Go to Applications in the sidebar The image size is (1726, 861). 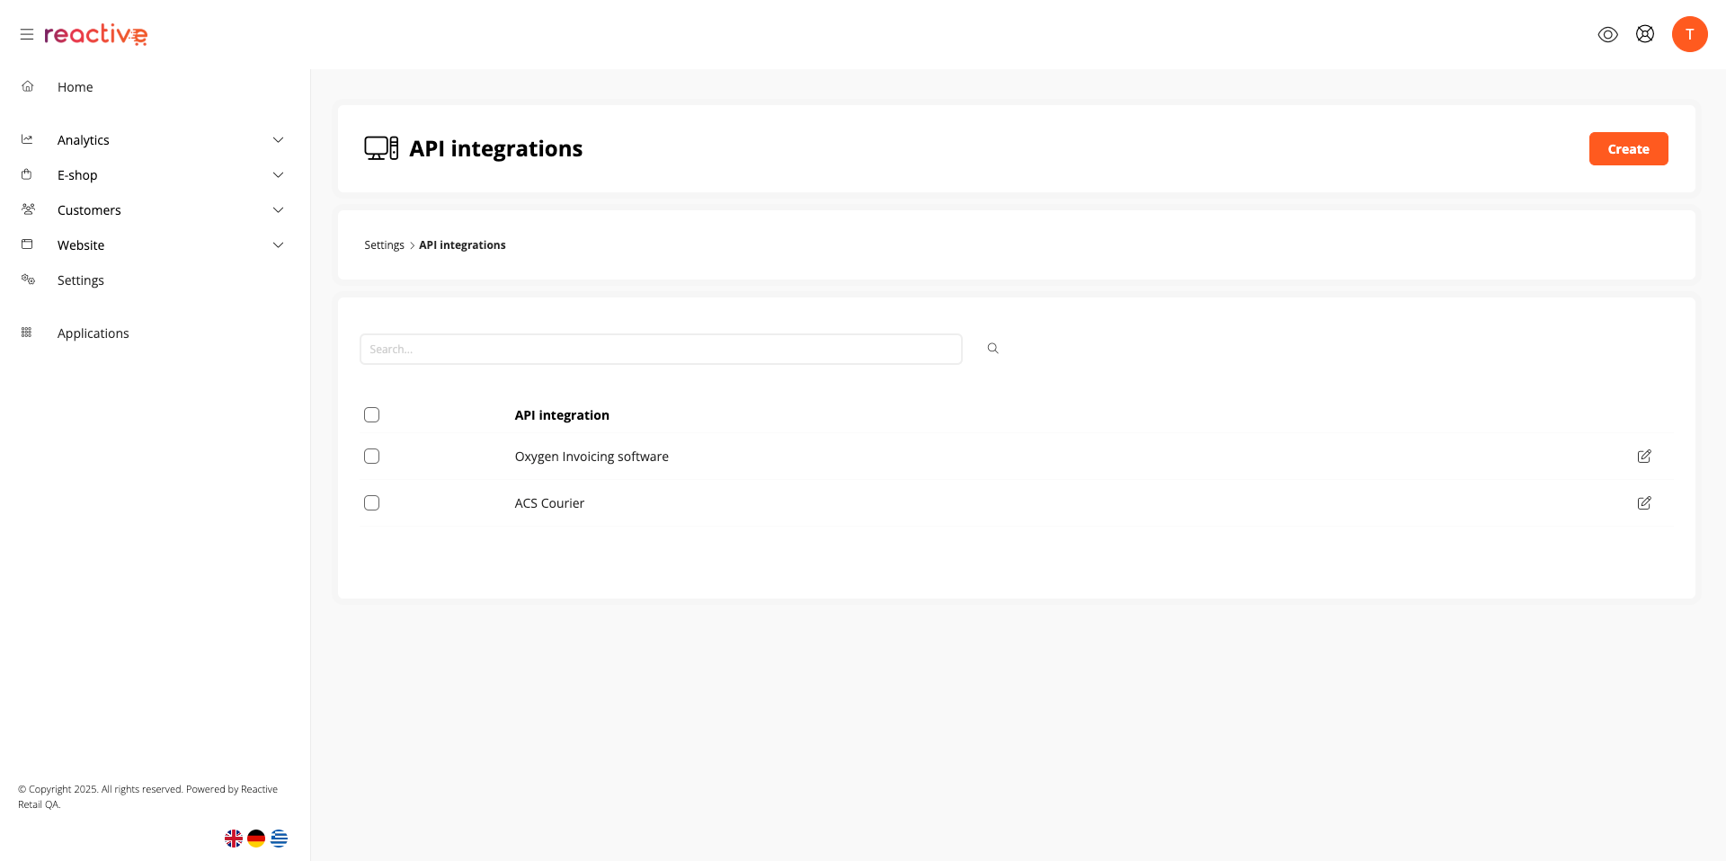pyautogui.click(x=93, y=333)
